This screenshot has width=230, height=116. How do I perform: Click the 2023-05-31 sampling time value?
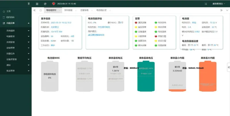(61, 23)
